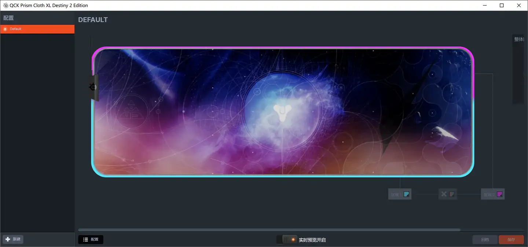Click the SteelSeries logo tab on mousepad

[93, 87]
